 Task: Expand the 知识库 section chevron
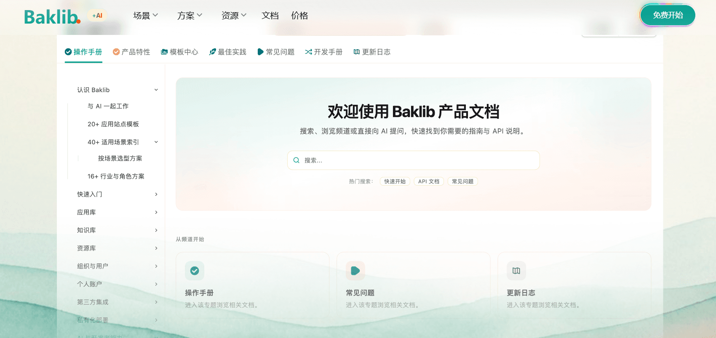[x=156, y=230]
